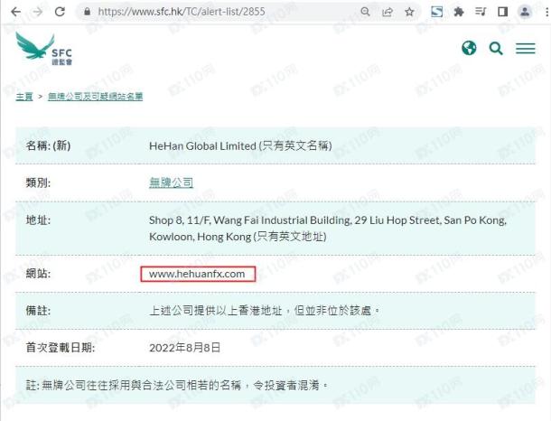The image size is (551, 421).
Task: Toggle the browser side panel icon
Action: (503, 12)
